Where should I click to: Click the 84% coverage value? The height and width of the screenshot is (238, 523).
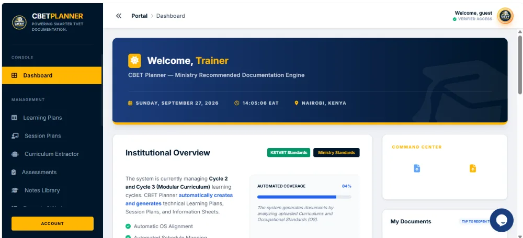[347, 186]
